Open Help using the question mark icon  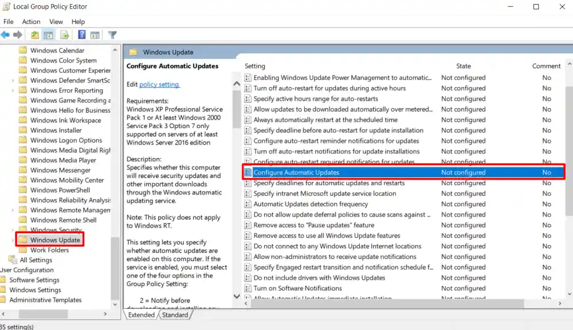point(81,35)
